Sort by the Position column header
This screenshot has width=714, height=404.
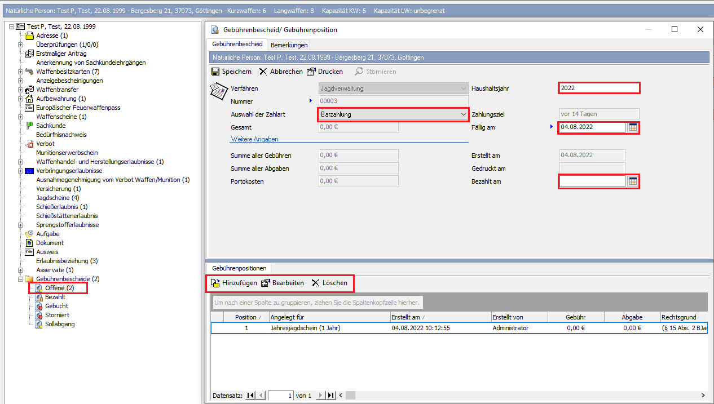click(x=245, y=317)
